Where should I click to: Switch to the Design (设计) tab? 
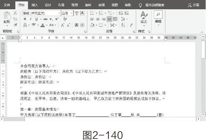point(48,5)
